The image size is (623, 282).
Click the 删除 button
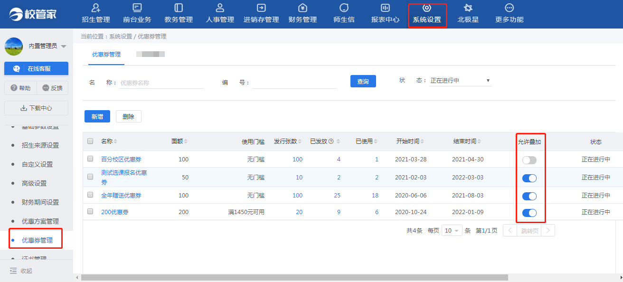[x=129, y=116]
